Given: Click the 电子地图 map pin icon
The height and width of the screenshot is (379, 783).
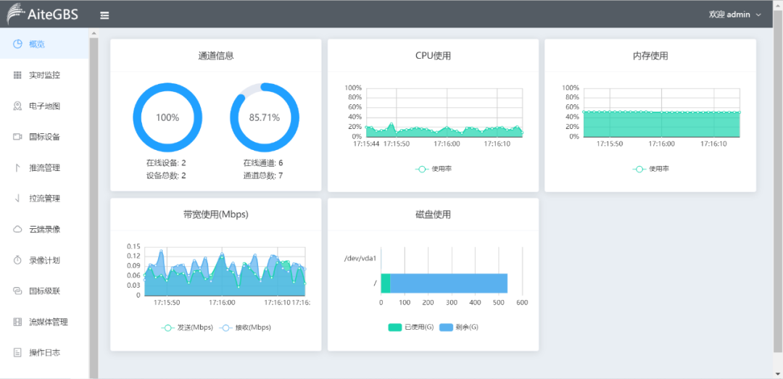Looking at the screenshot, I should point(17,106).
